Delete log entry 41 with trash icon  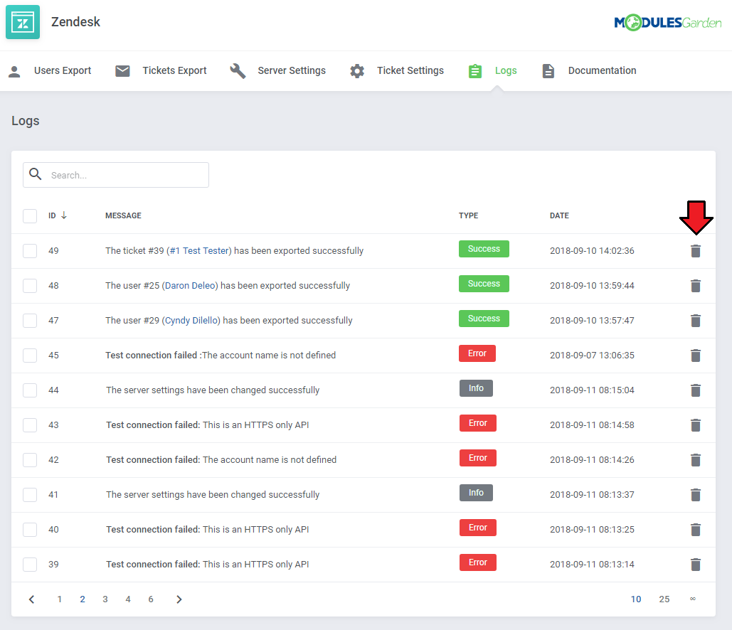pos(696,495)
